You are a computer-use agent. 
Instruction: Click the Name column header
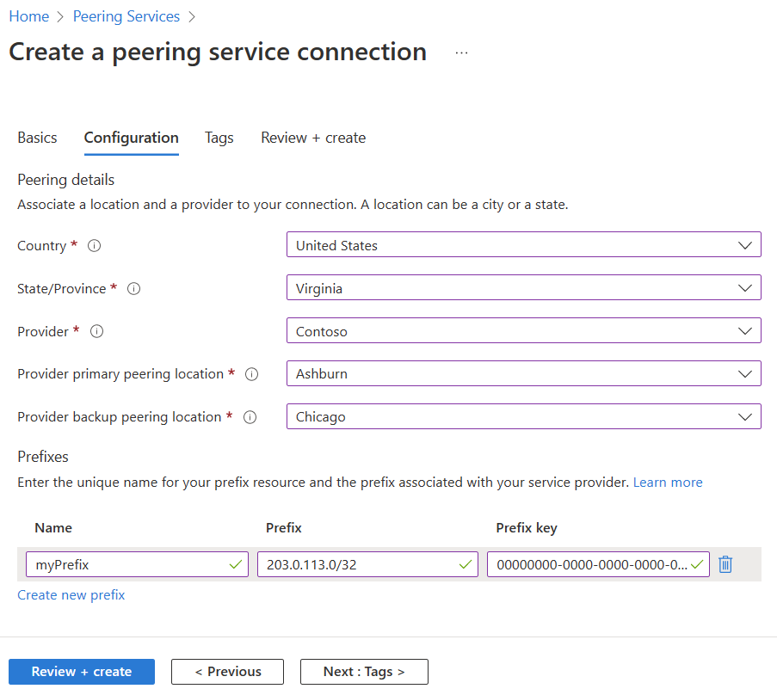[x=53, y=528]
